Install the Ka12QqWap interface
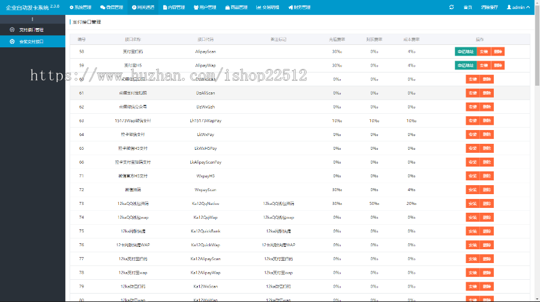The image size is (540, 302). [473, 218]
